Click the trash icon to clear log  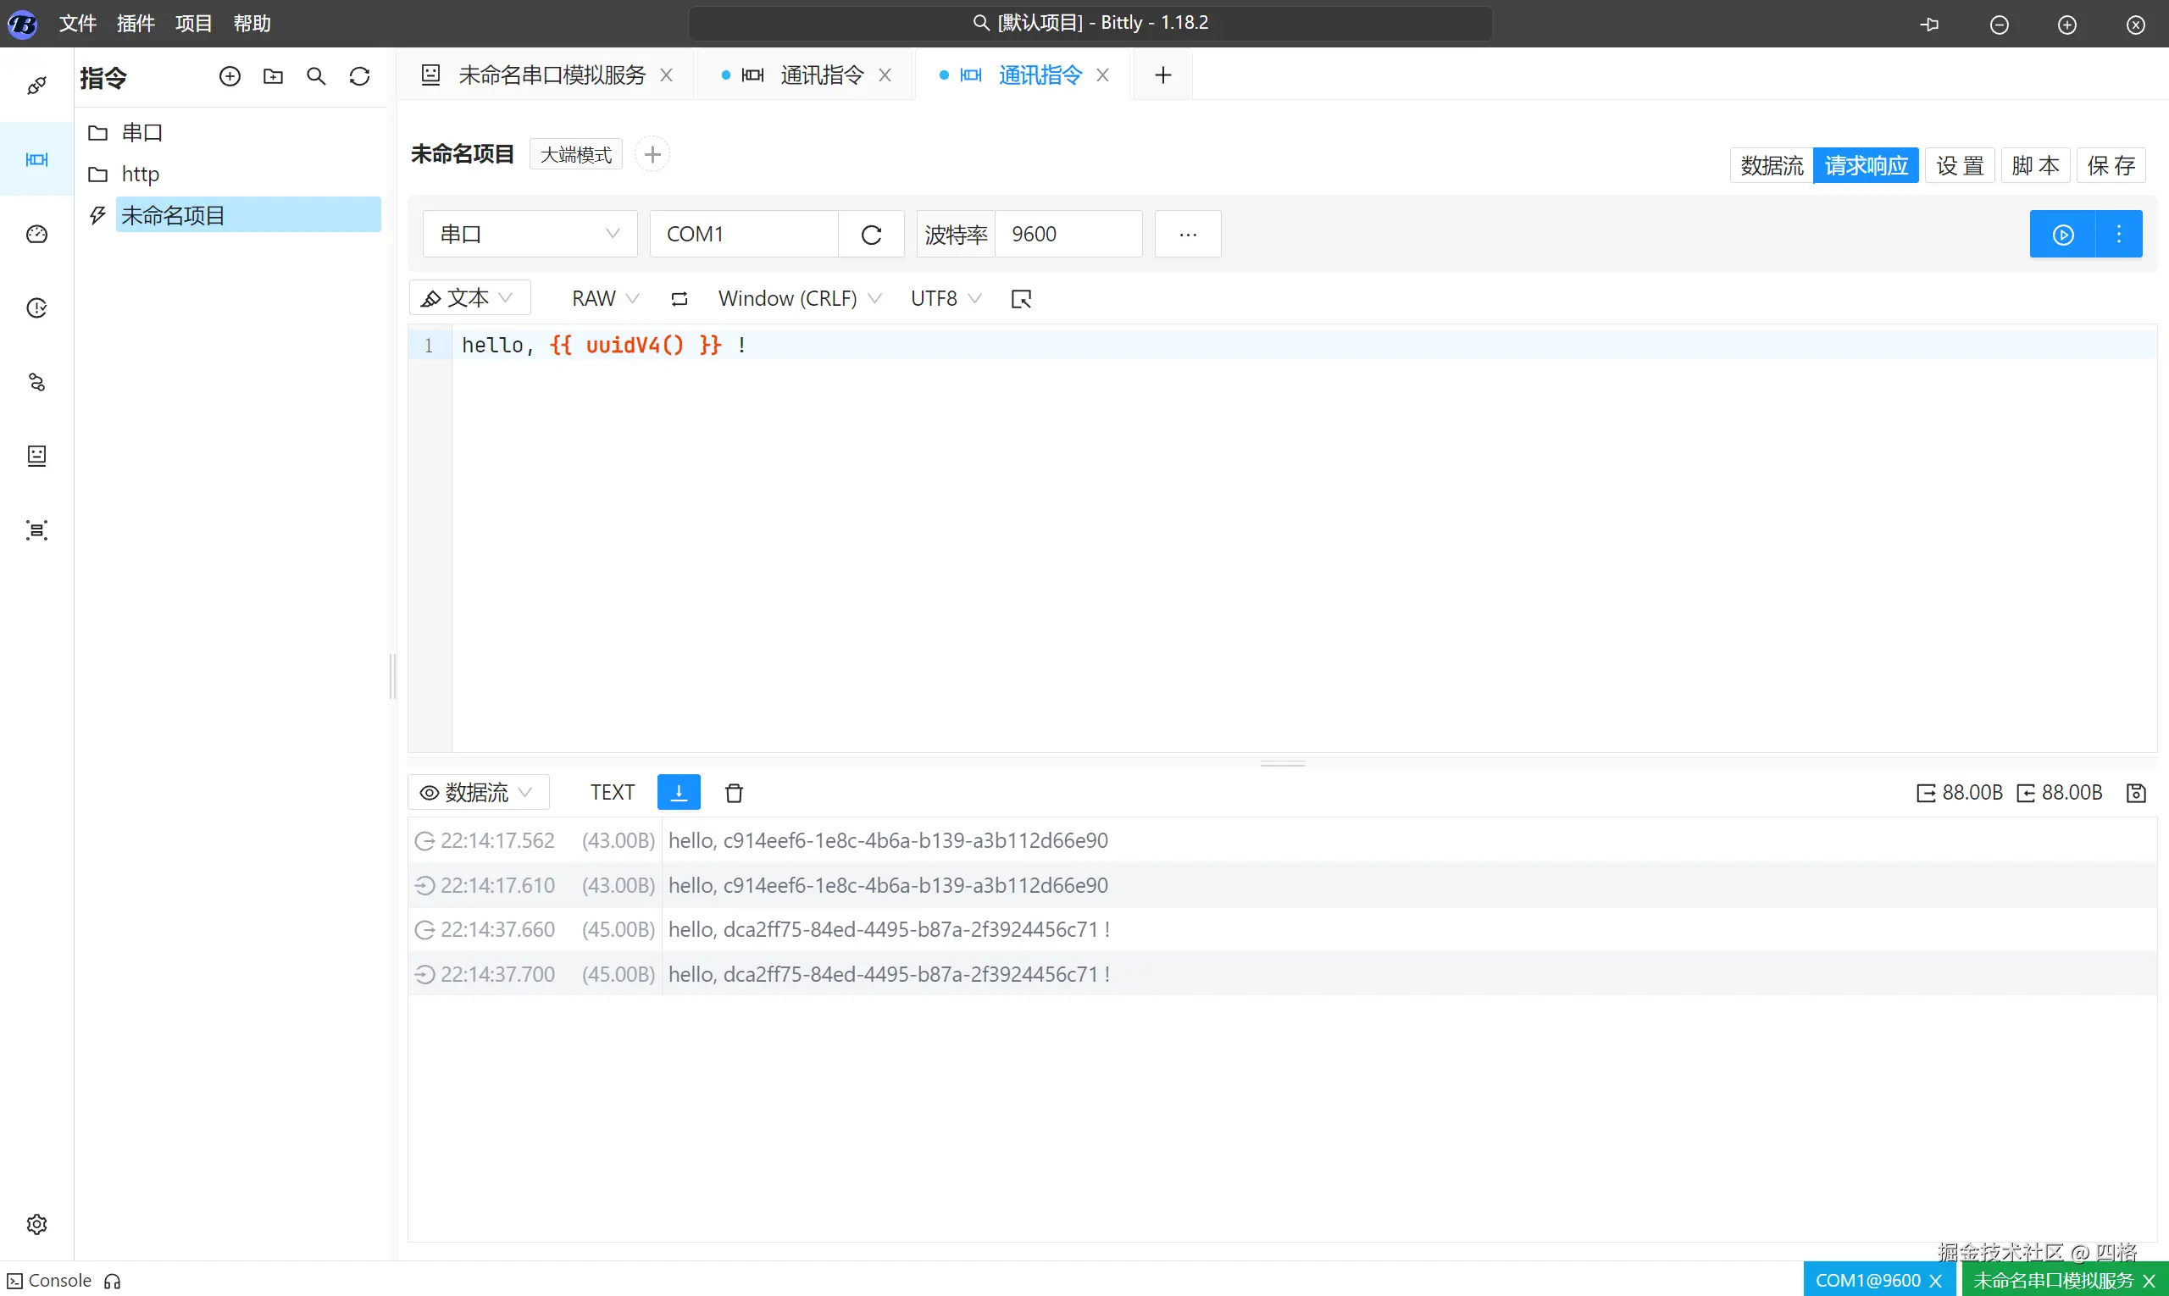pos(734,793)
